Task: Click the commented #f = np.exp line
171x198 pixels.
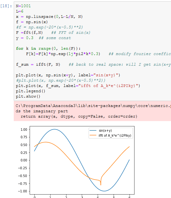Action: pos(49,27)
